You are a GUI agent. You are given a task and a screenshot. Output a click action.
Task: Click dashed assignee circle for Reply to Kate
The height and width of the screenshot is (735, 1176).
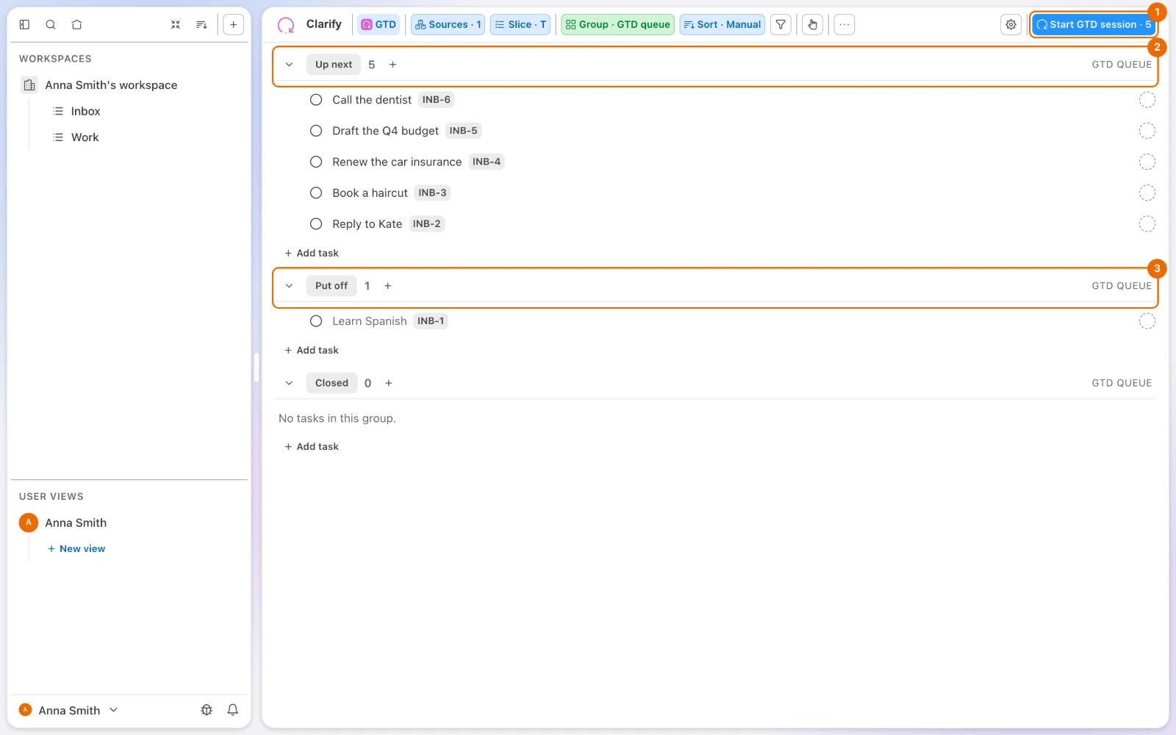pos(1147,224)
